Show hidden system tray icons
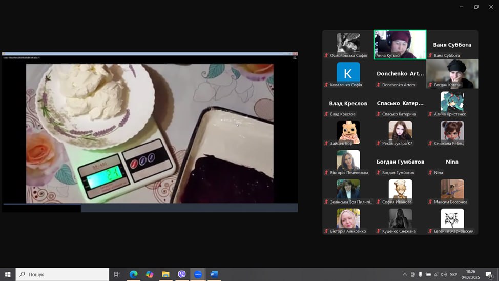The image size is (499, 281). tap(404, 274)
